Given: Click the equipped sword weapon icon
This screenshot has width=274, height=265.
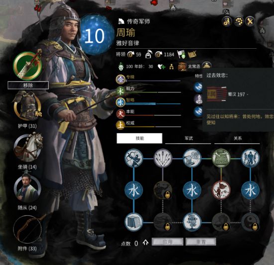Looking at the screenshot, I should coord(27,66).
